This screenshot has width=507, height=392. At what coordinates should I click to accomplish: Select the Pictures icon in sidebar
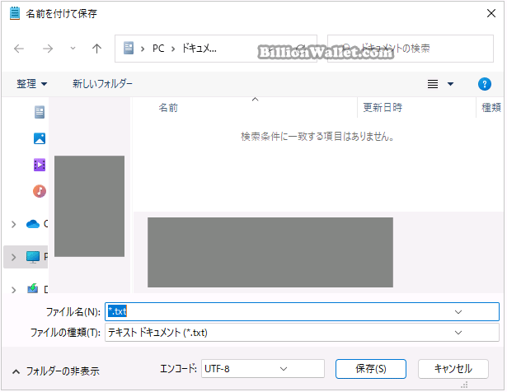point(40,138)
